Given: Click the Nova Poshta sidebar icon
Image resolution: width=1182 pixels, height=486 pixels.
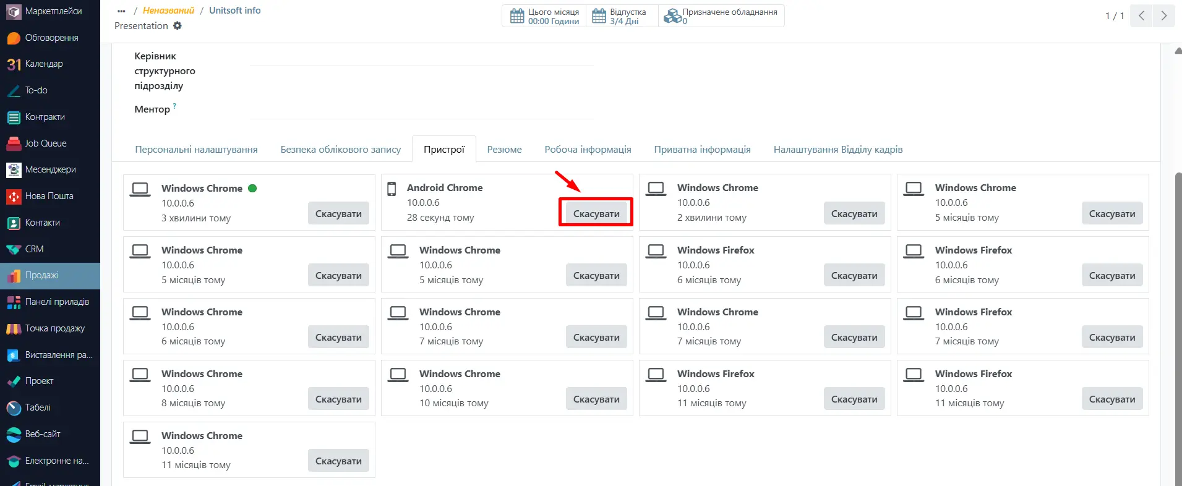Looking at the screenshot, I should point(14,197).
